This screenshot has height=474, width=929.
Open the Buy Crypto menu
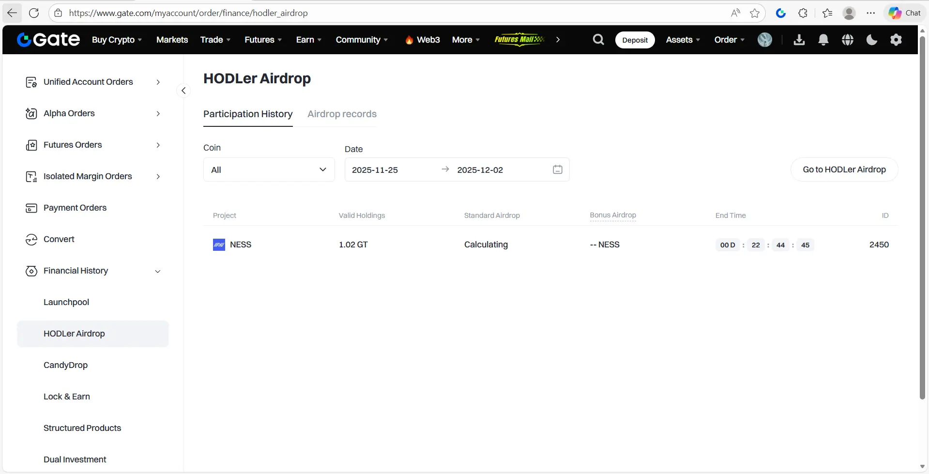click(117, 40)
